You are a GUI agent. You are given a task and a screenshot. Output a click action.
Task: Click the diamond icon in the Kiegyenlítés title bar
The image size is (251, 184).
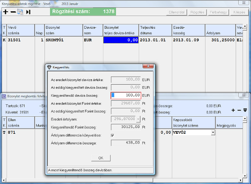[x=50, y=67]
